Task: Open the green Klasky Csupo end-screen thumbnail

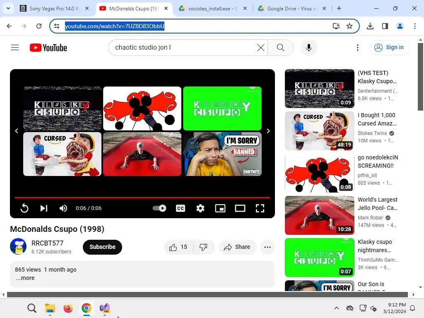Action: click(222, 108)
